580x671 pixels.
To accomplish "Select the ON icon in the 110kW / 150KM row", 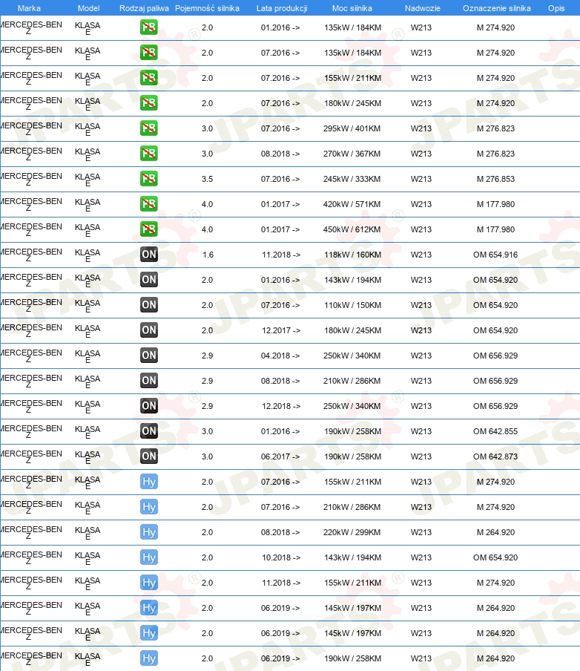I will coord(149,305).
